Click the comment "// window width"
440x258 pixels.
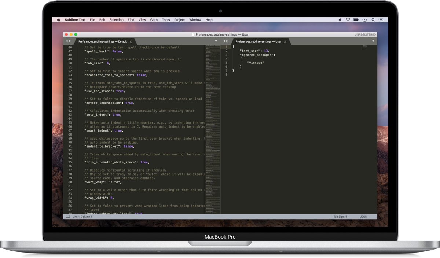(x=99, y=194)
